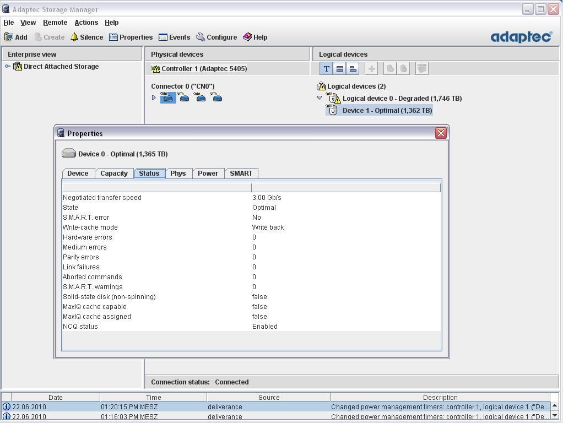Click the Write-cache mode row label
The width and height of the screenshot is (563, 423).
pos(90,227)
